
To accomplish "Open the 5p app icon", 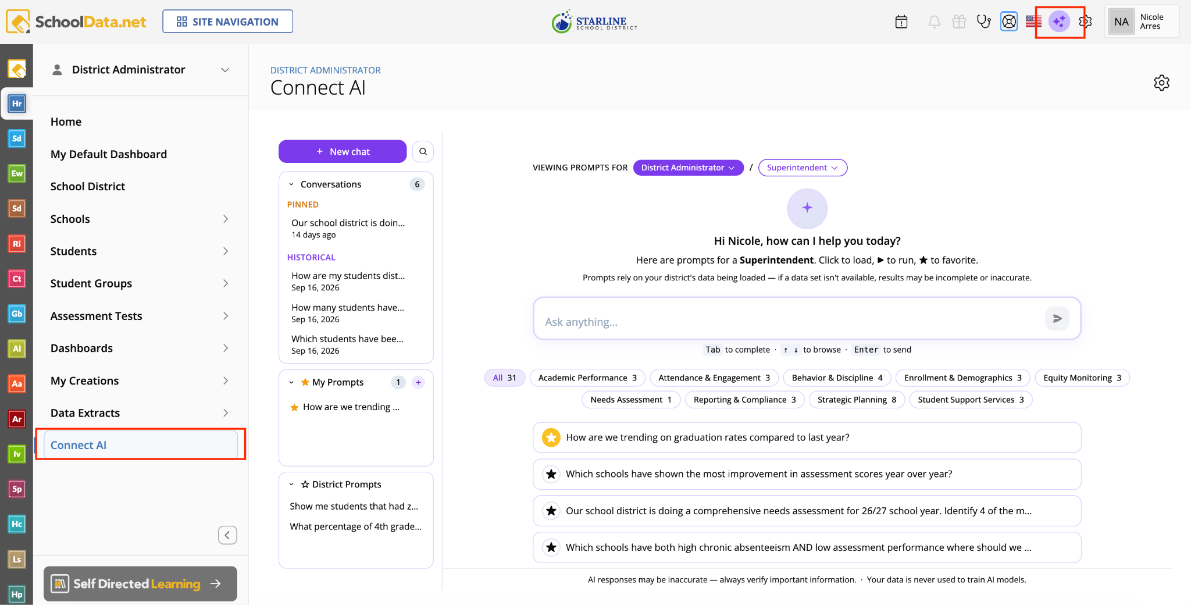I will pyautogui.click(x=17, y=489).
